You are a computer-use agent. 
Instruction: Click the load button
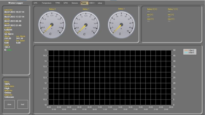[x=23, y=104]
